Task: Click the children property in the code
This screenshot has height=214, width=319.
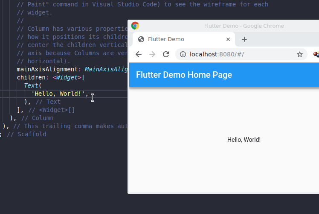Action: click(32, 77)
